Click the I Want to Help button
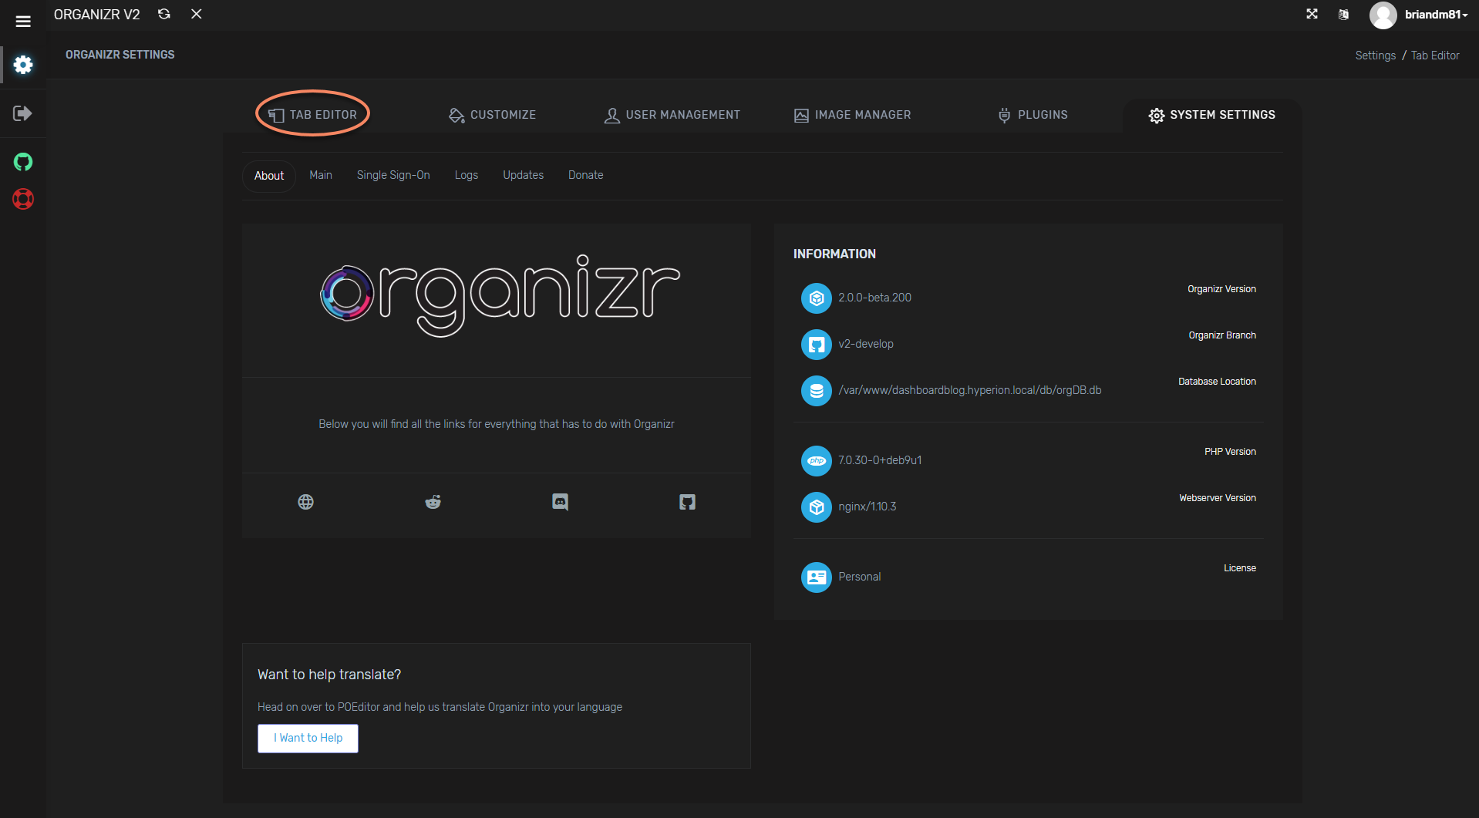 click(x=308, y=738)
